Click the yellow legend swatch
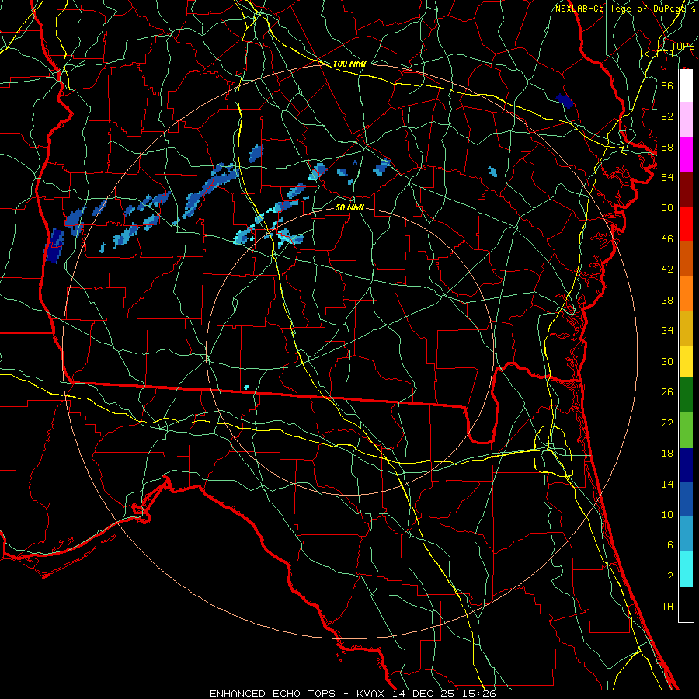 (x=686, y=361)
